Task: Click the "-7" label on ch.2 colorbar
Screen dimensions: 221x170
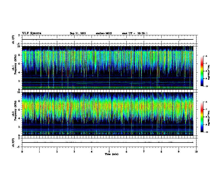Action: coord(206,109)
